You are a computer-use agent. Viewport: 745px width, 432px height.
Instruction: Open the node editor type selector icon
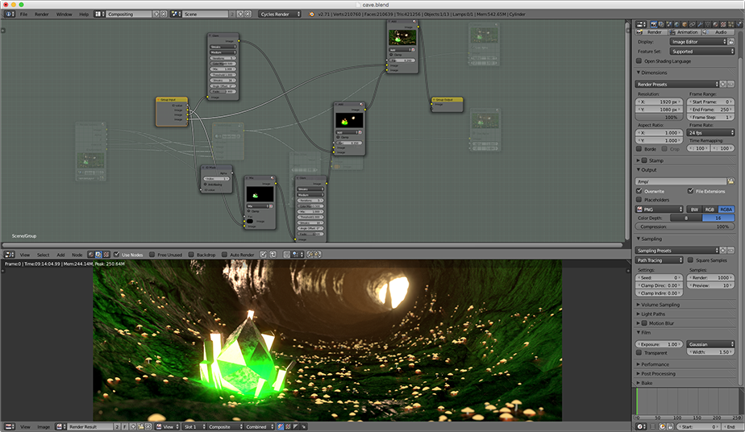click(x=7, y=255)
